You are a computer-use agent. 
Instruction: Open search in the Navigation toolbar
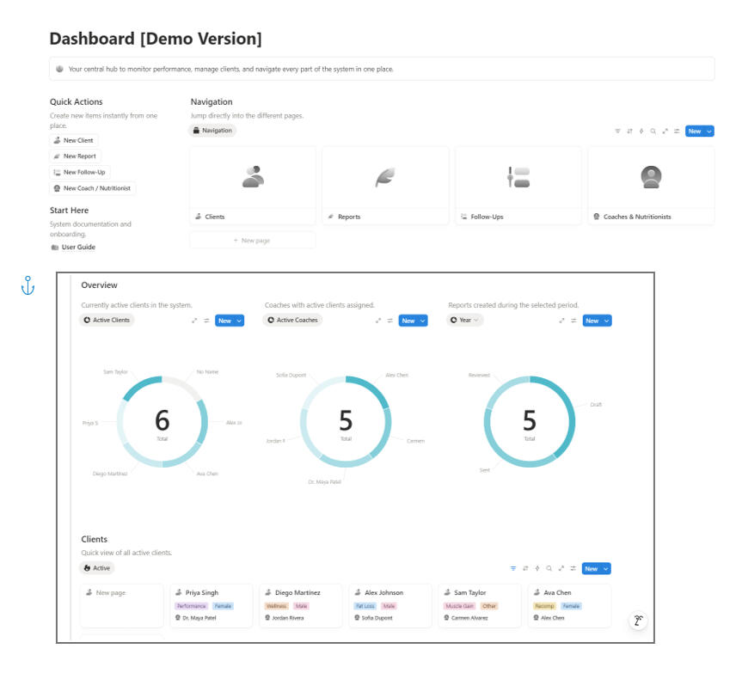coord(653,132)
